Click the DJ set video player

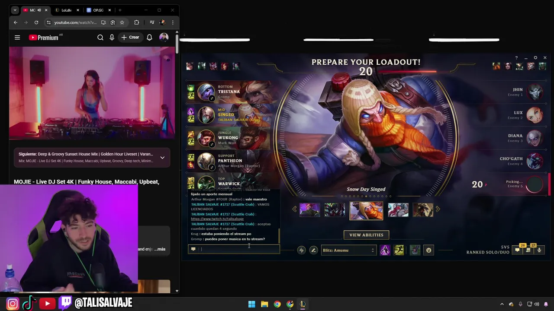(92, 92)
